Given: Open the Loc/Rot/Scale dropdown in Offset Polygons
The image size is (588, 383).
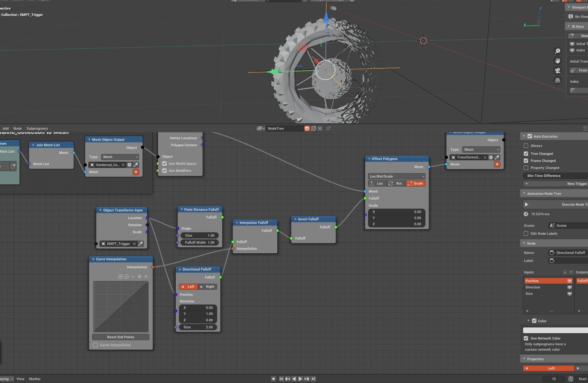Looking at the screenshot, I should click(397, 176).
